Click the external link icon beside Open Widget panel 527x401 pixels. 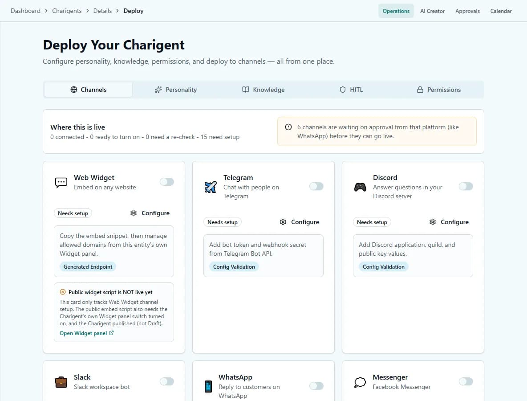111,333
